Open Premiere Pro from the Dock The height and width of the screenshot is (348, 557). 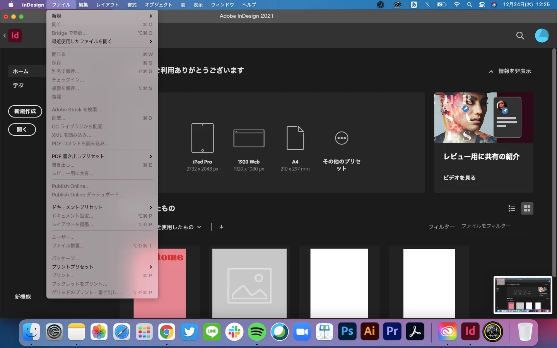click(392, 332)
